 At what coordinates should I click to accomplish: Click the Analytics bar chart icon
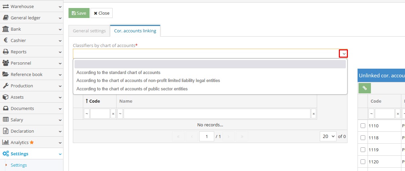click(x=5, y=142)
